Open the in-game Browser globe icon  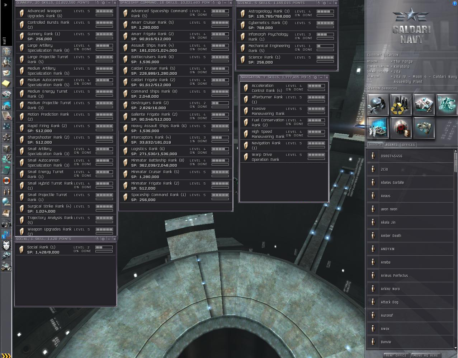6,202
